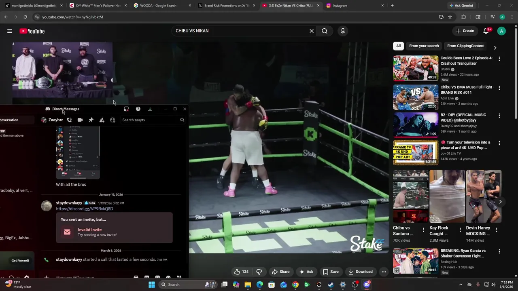This screenshot has height=291, width=518.
Task: Open discord.gg/VP9BxkQ8D invite link
Action: pos(85,209)
